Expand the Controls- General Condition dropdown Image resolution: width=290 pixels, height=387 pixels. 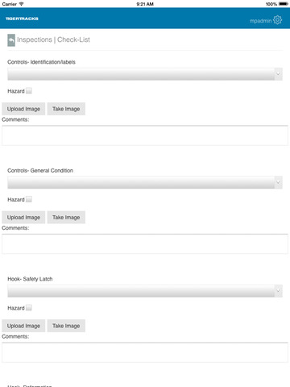tap(145, 182)
